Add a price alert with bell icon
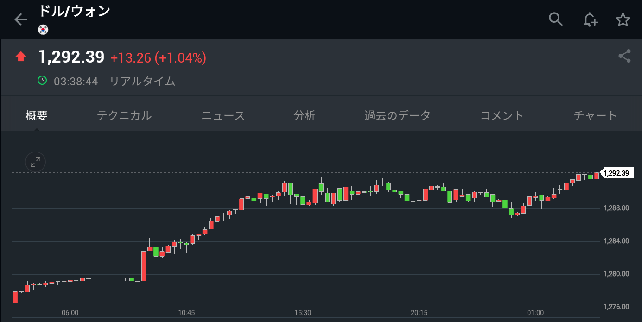 click(590, 19)
